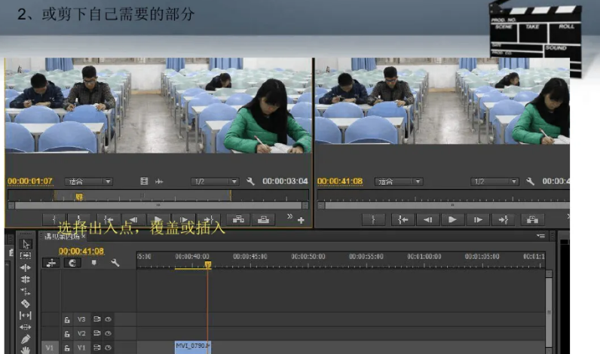The image size is (600, 354).
Task: Open source monitor 1/2 resolution dropdown
Action: [x=215, y=182]
